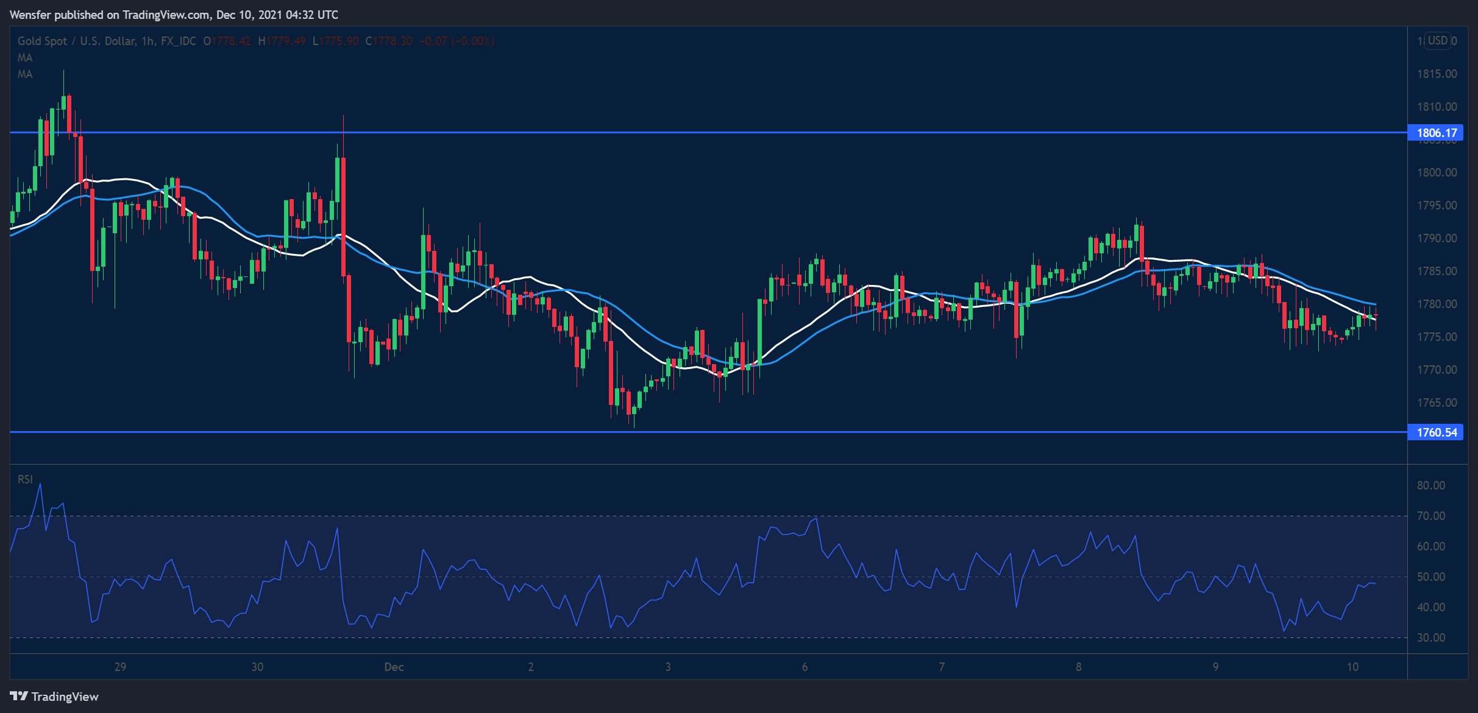
Task: Click the close price C1778.30 value
Action: click(388, 41)
